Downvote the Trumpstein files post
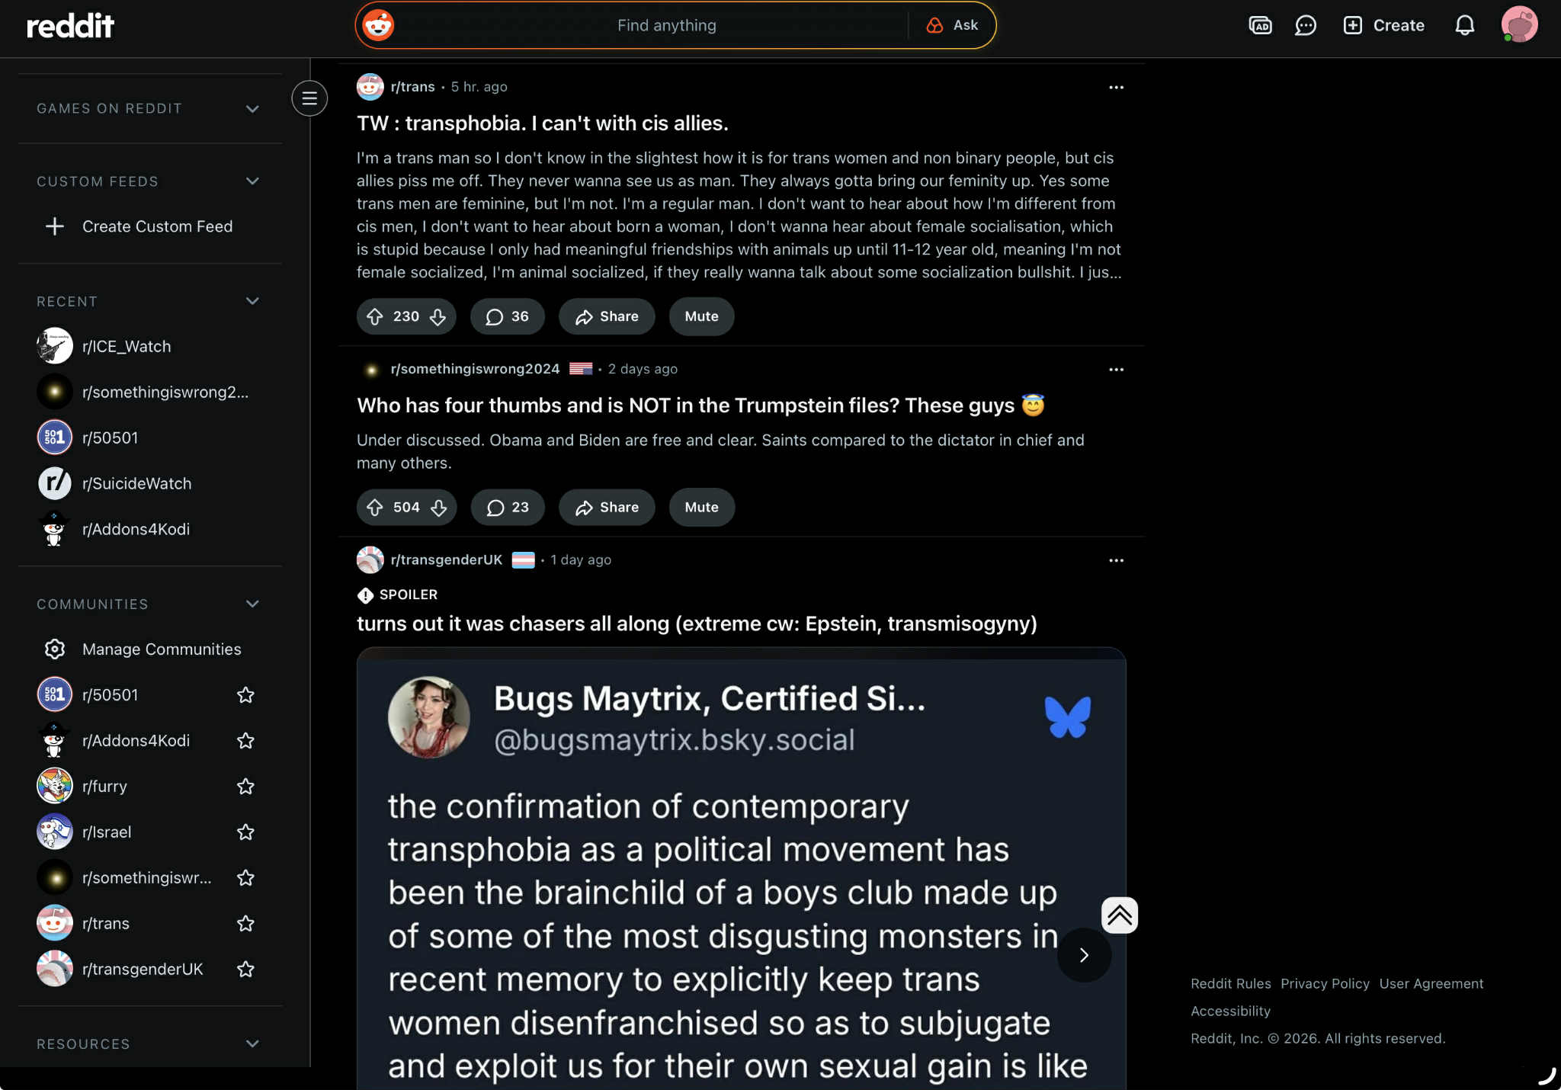The width and height of the screenshot is (1561, 1090). 438,508
